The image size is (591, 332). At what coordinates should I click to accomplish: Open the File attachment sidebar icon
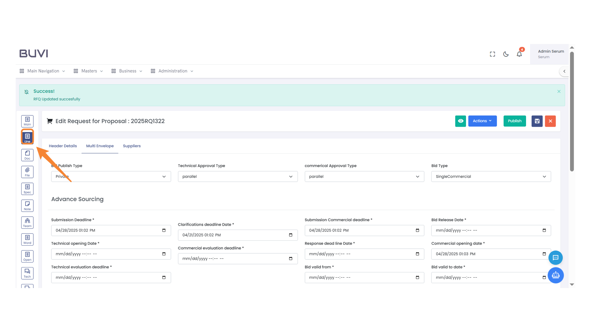click(27, 172)
